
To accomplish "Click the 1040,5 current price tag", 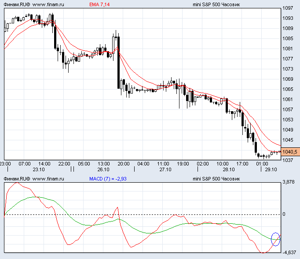I will (290, 152).
